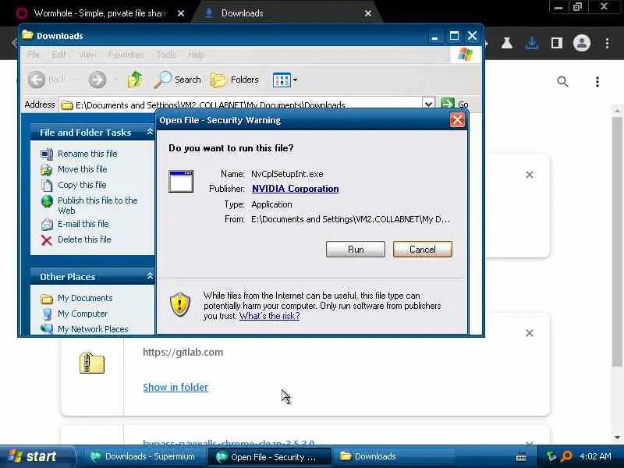Open the File menu
The height and width of the screenshot is (468, 624).
tap(34, 55)
